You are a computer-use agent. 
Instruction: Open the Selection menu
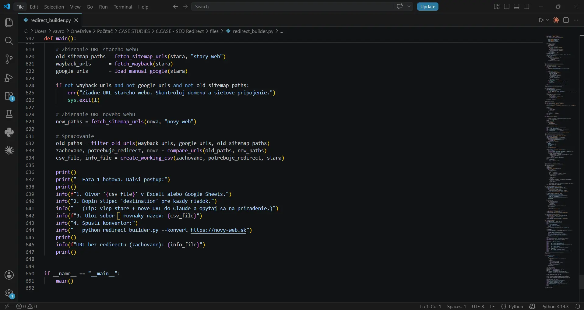54,7
